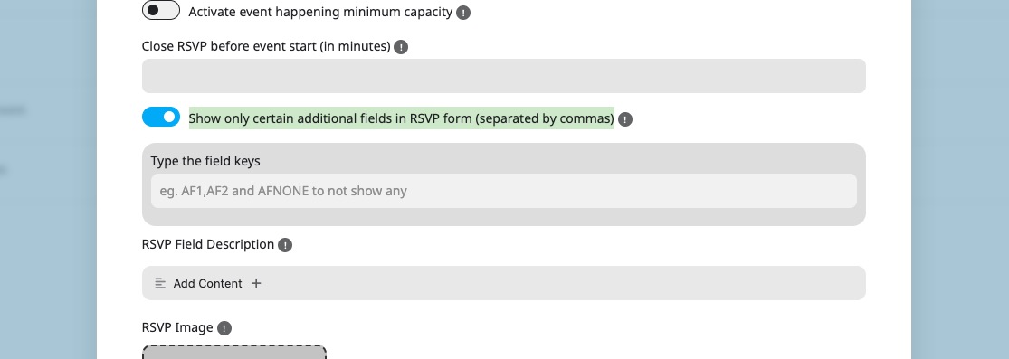This screenshot has width=1009, height=359.
Task: Click the text lines icon before Add Content
Action: click(x=160, y=283)
